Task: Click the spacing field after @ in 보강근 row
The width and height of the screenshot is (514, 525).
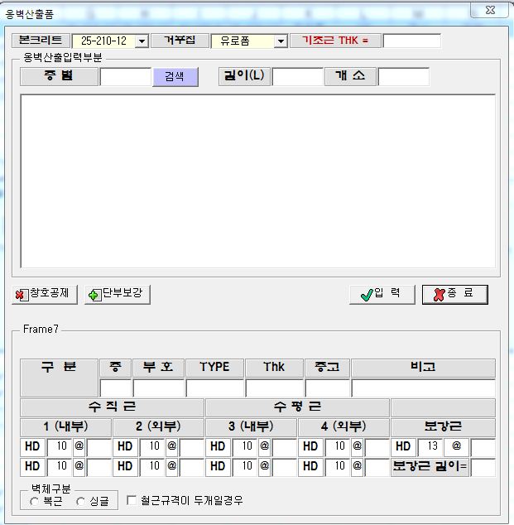Action: click(483, 447)
